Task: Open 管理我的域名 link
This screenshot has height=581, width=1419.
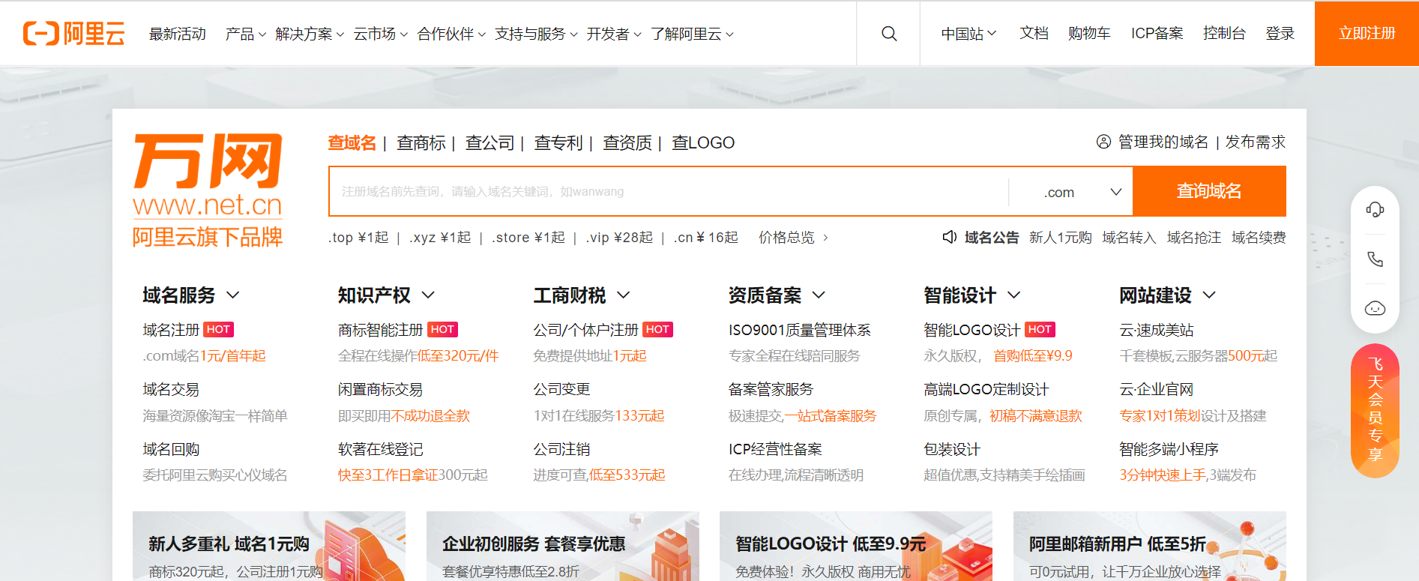Action: tap(1163, 142)
